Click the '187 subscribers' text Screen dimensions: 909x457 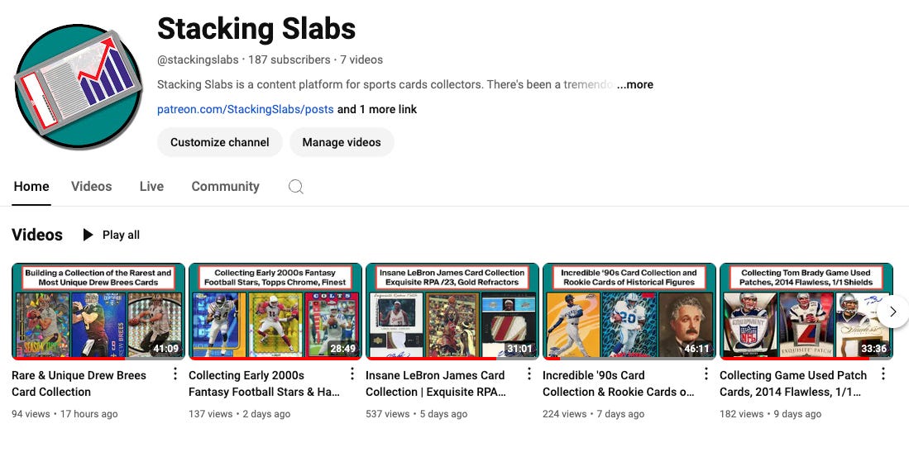click(289, 60)
